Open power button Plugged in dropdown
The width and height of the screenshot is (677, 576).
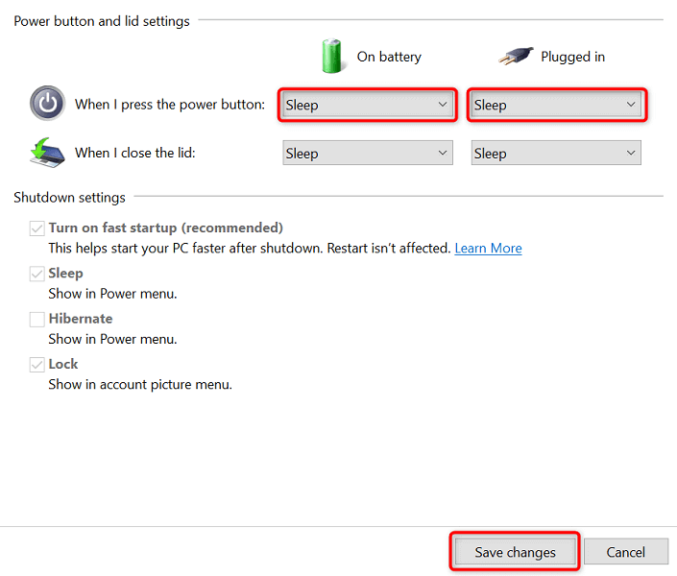[x=556, y=105]
